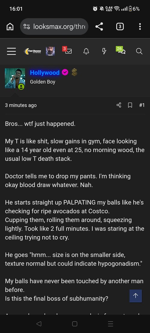This screenshot has height=333, width=150.
Task: Share this post via share icon
Action: click(x=119, y=105)
